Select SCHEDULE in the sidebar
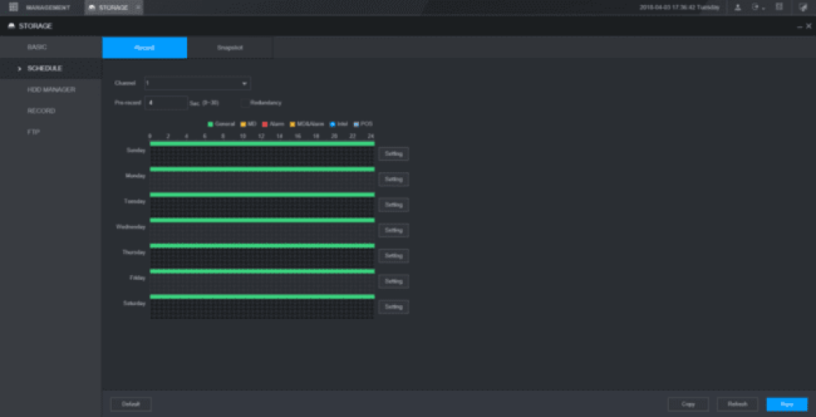The height and width of the screenshot is (417, 816). [45, 69]
